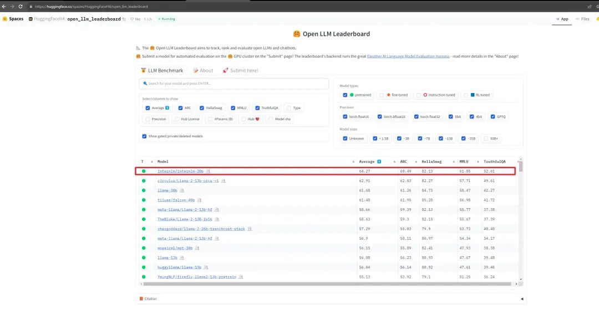
Task: Sort by the Model column arrow
Action: coord(353,162)
